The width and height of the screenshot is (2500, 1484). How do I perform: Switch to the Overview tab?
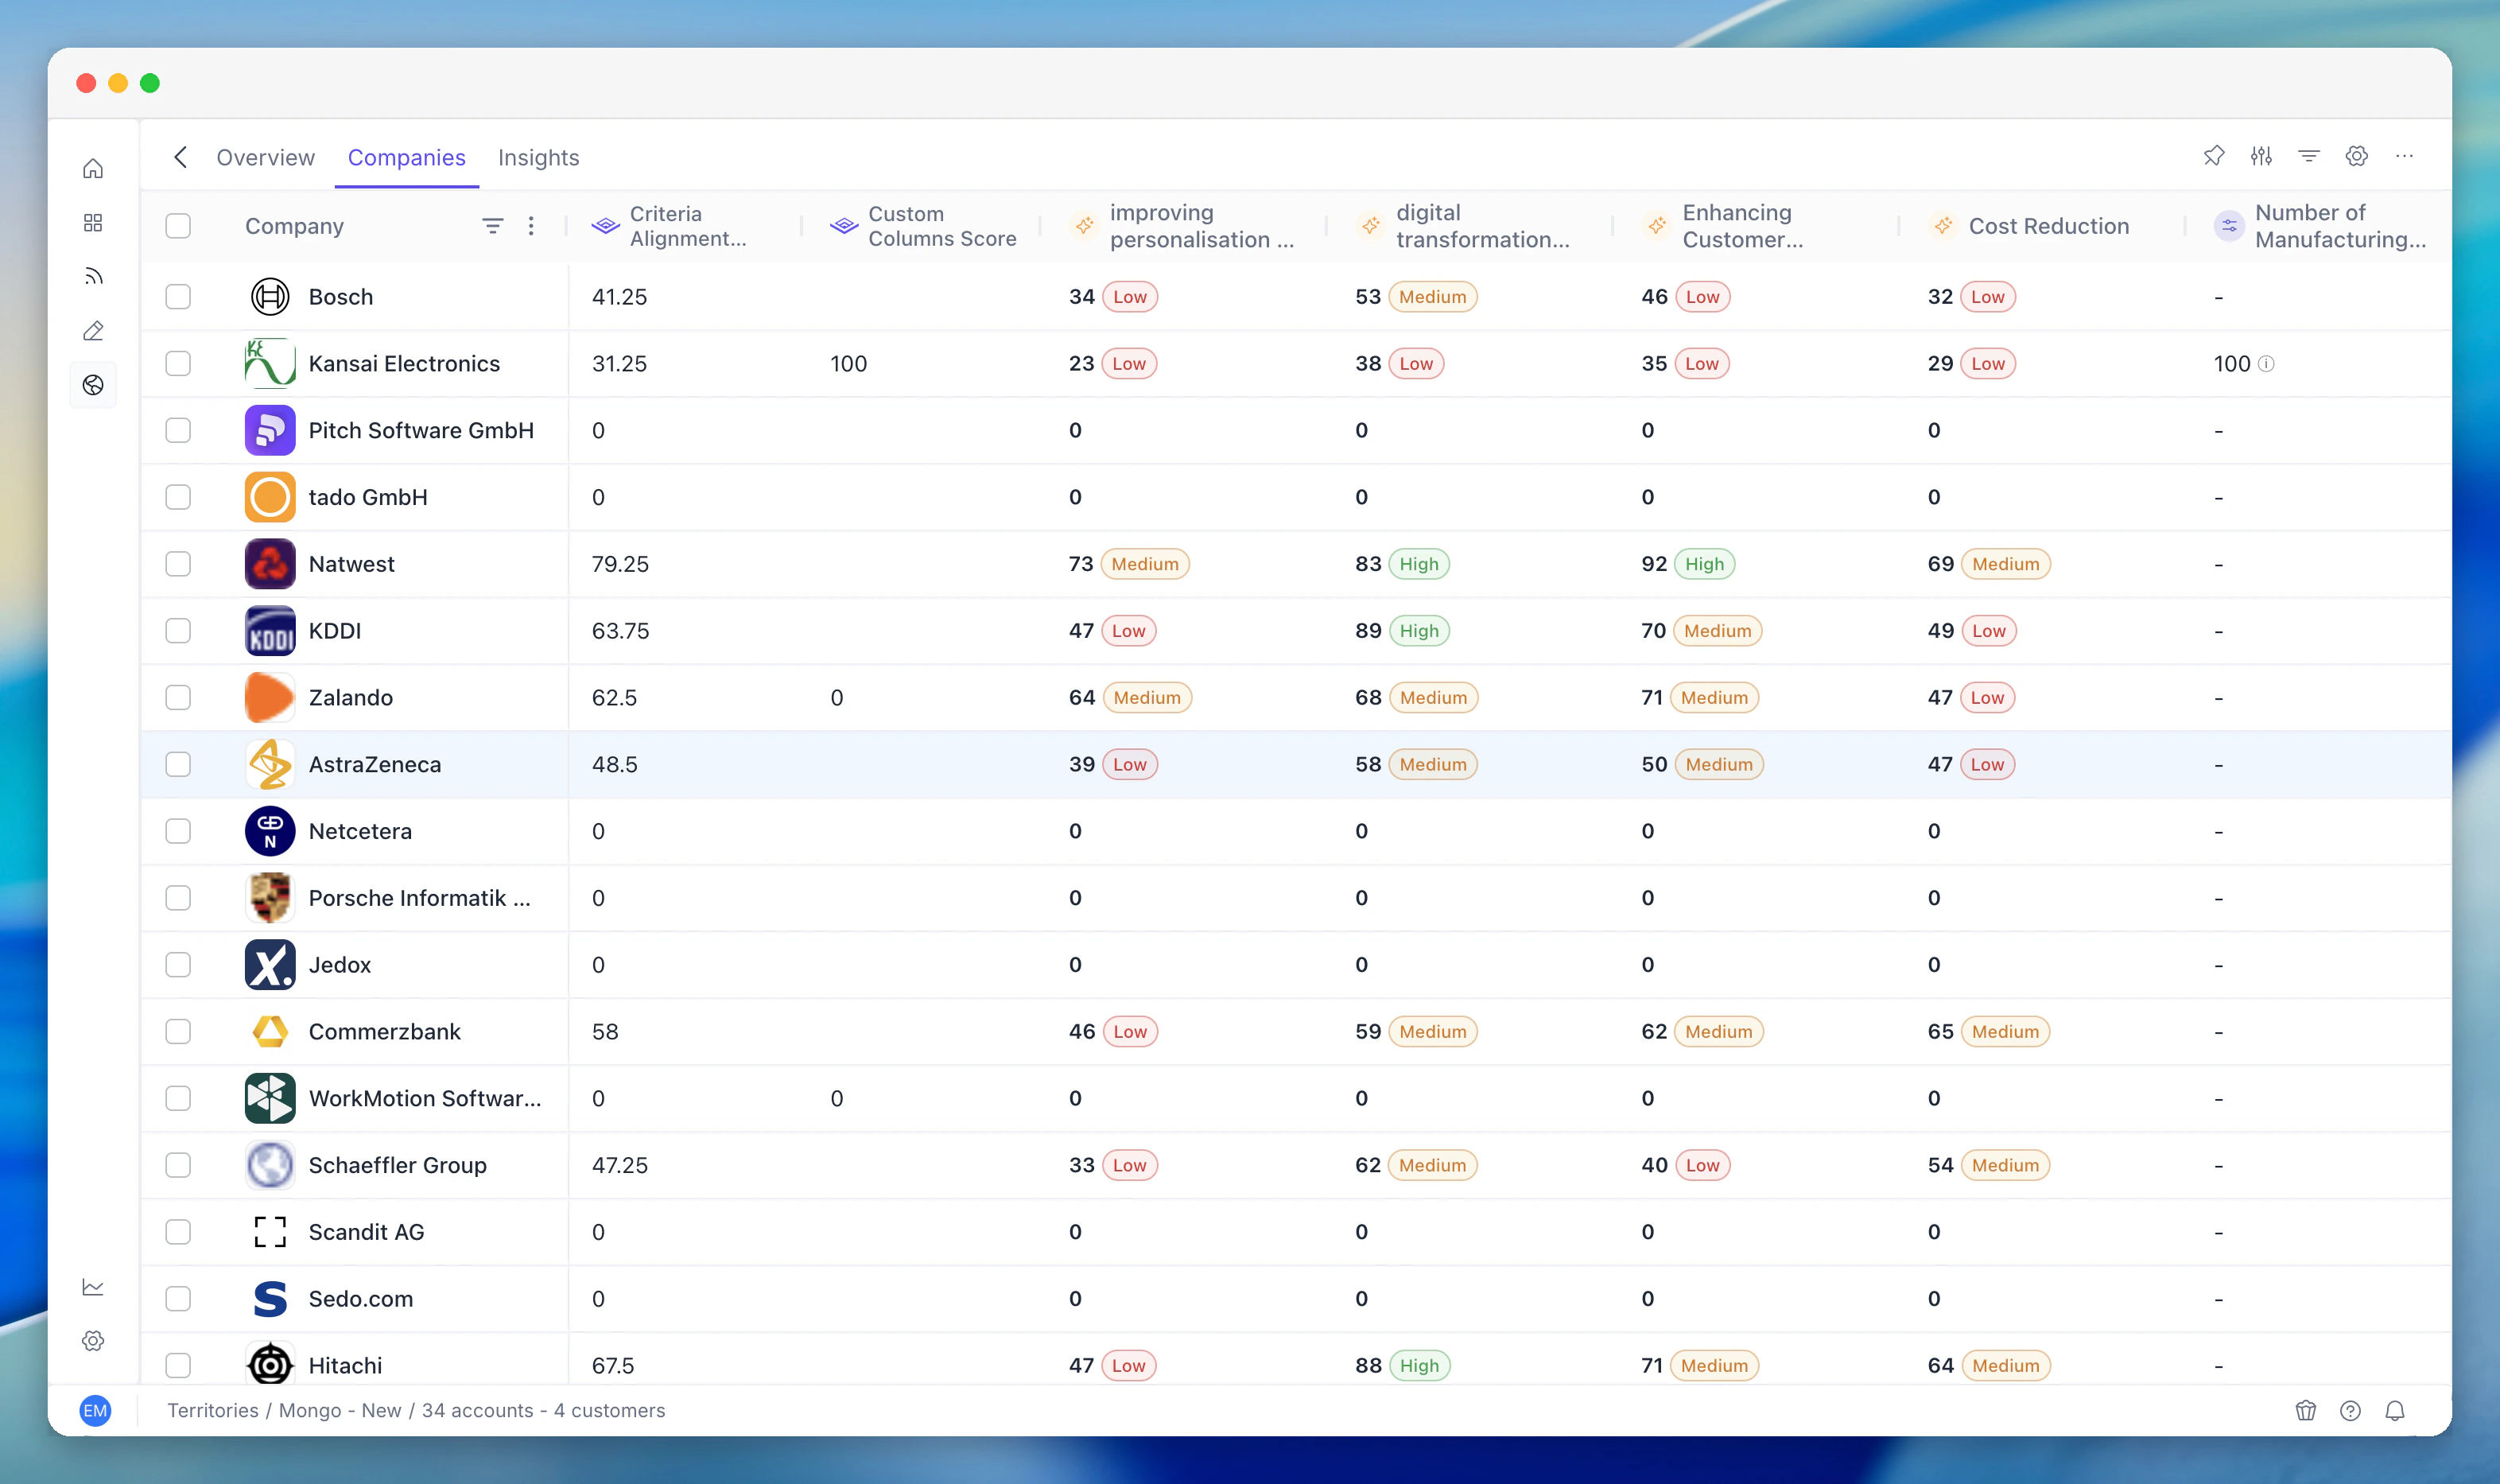pyautogui.click(x=265, y=157)
